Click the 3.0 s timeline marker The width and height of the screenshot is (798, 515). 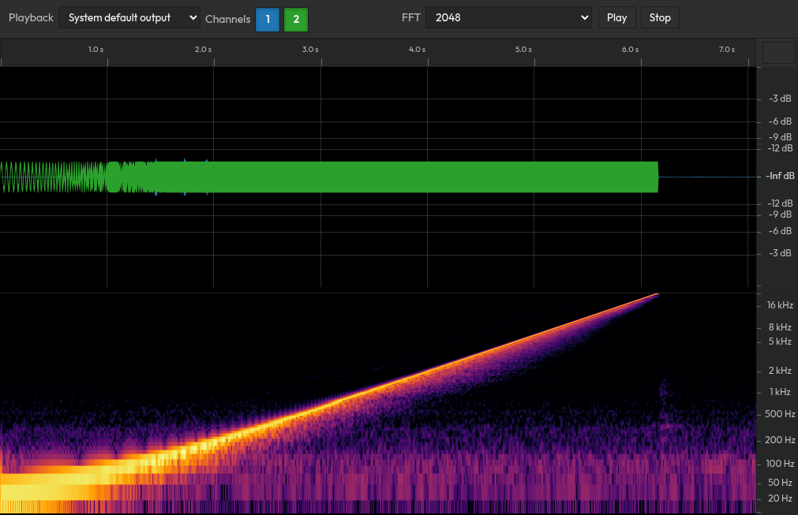[x=310, y=50]
